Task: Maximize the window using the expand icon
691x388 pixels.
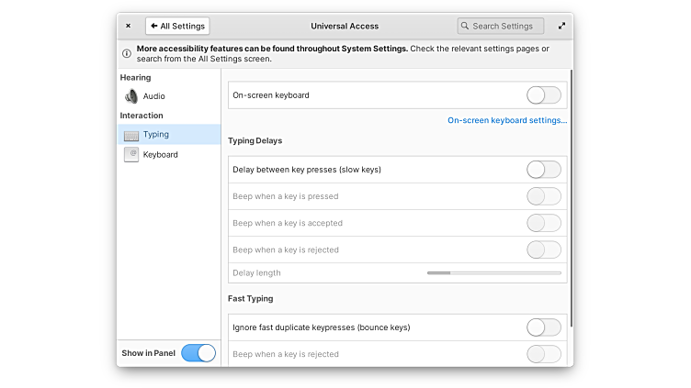Action: tap(561, 27)
